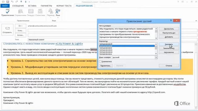The image size is (198, 111).
Task: Open the Язык language menu
Action: pos(58,13)
